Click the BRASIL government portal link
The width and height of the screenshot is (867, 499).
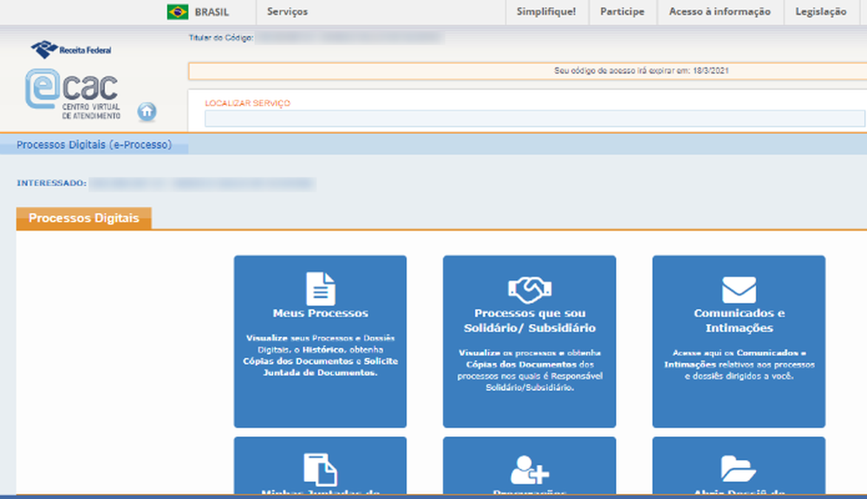point(212,12)
